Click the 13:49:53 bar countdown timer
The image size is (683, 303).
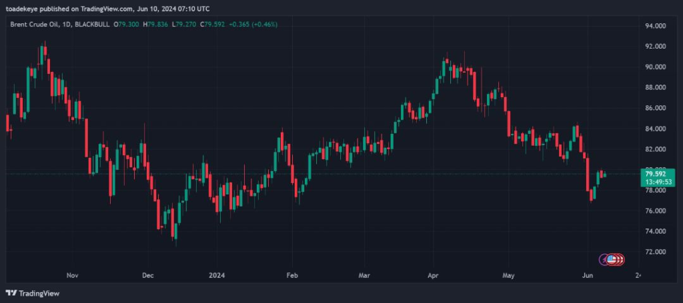pyautogui.click(x=652, y=180)
